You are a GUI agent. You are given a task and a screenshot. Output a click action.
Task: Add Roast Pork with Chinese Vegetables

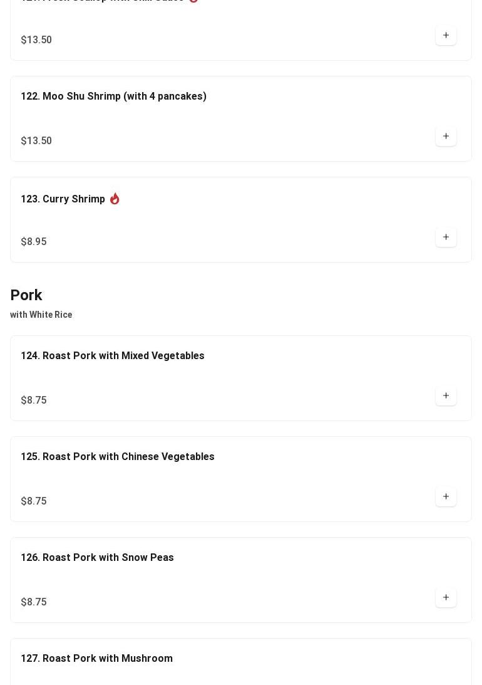tap(446, 496)
